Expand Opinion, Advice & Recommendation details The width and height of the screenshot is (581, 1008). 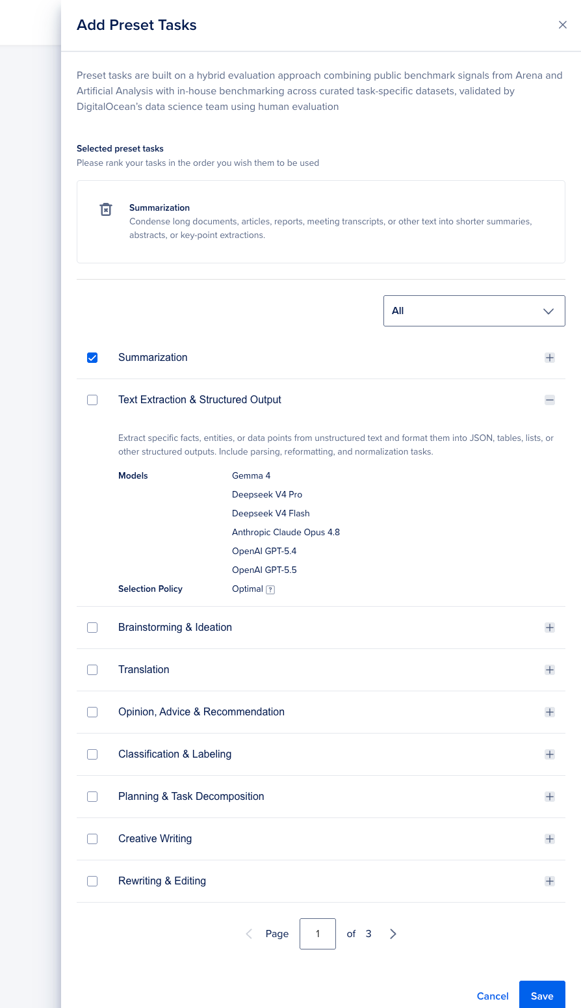550,712
